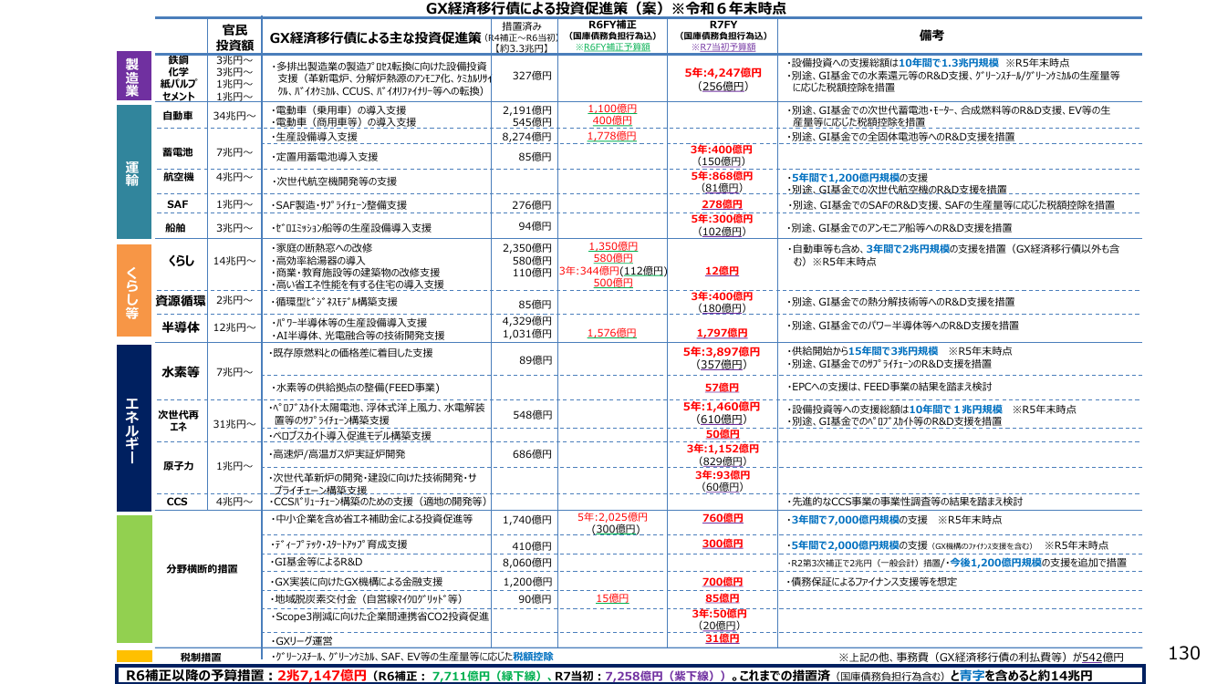Select the "資源循環" row label

tap(180, 300)
